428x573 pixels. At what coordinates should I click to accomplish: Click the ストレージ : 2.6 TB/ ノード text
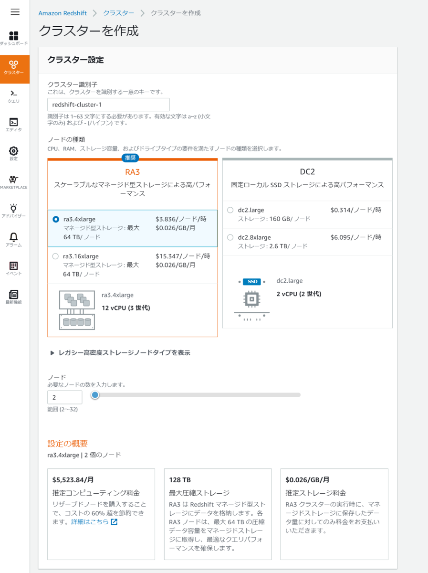tap(272, 246)
